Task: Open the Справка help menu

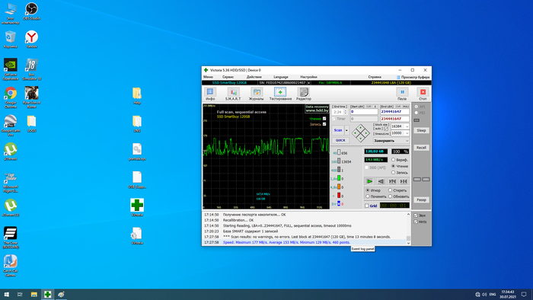Action: click(375, 77)
